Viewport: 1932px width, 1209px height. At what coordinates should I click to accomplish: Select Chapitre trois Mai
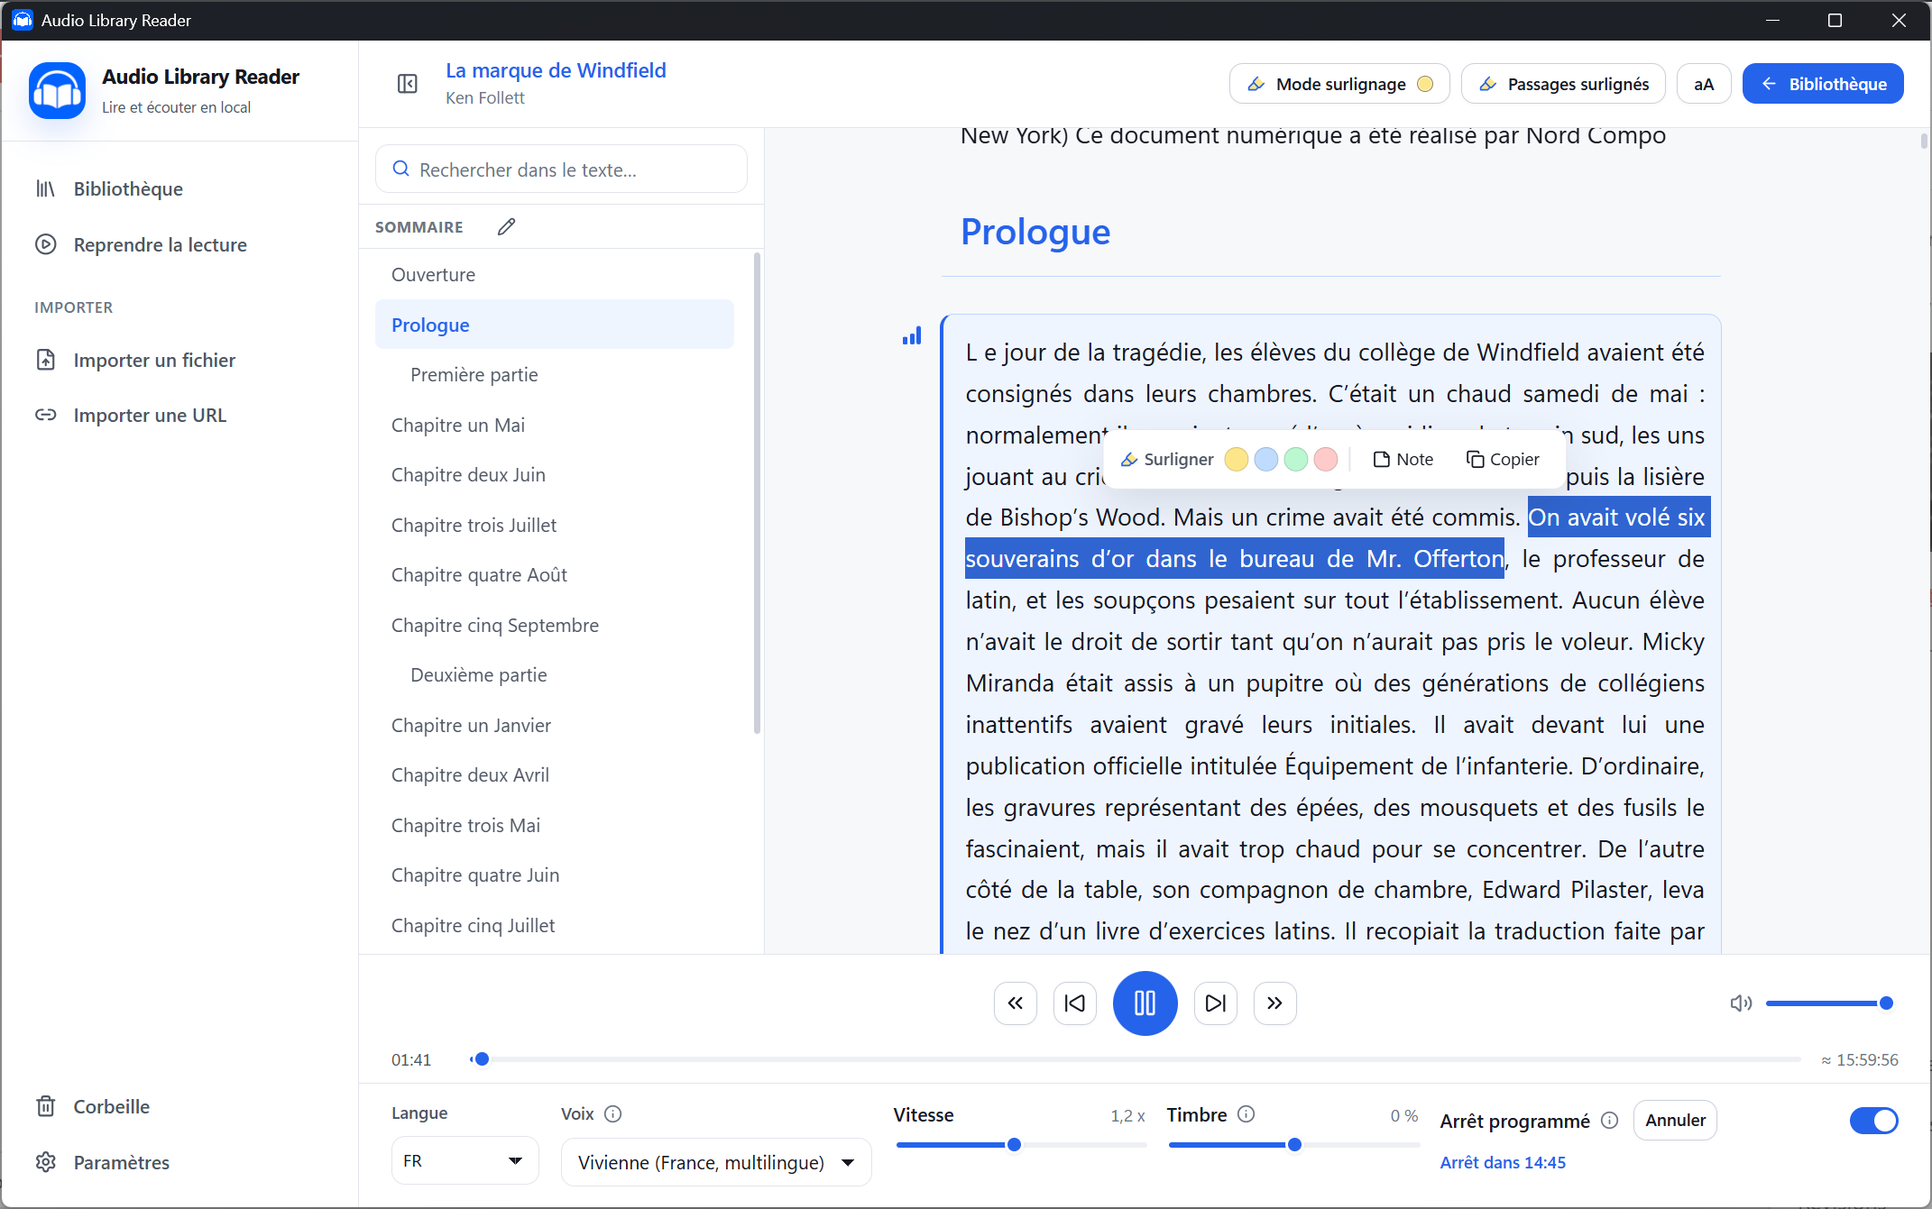(x=555, y=826)
